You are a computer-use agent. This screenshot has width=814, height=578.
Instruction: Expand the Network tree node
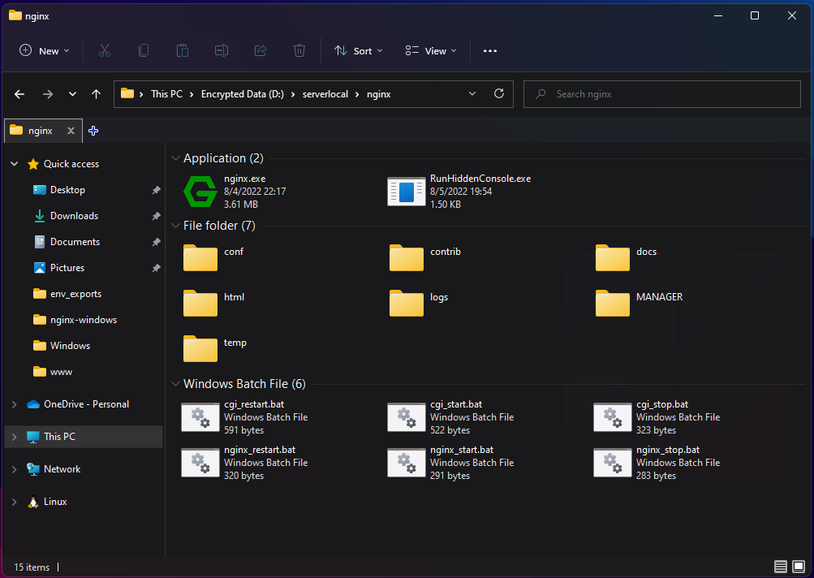(15, 469)
